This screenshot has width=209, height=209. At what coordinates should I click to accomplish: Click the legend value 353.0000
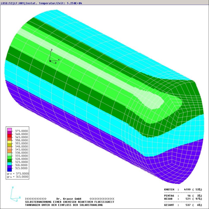pos(21,143)
